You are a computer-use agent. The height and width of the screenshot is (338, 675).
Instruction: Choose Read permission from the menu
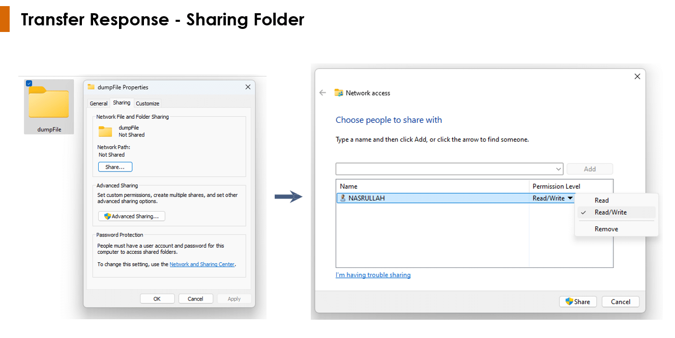coord(617,200)
